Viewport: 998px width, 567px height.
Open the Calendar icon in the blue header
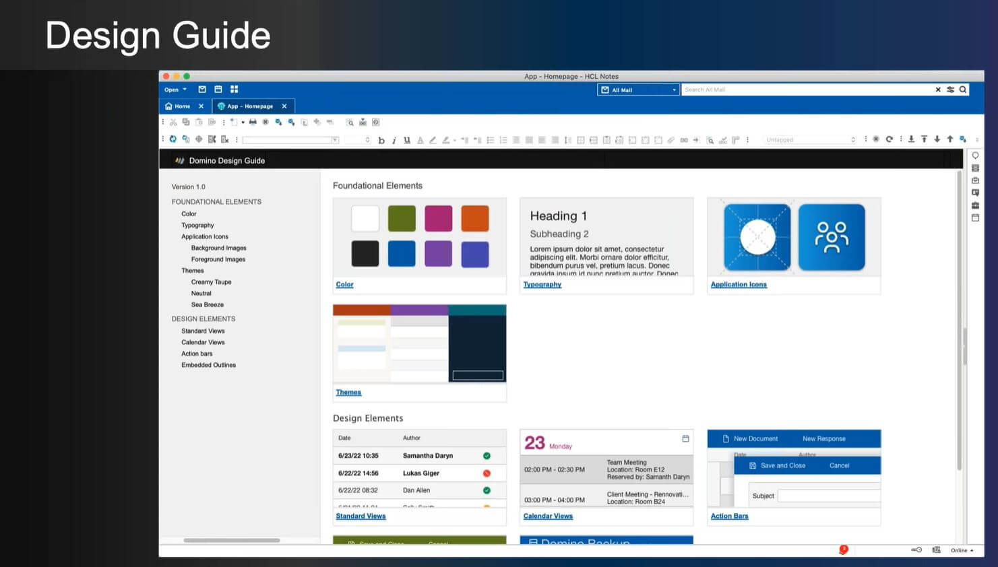(x=218, y=90)
